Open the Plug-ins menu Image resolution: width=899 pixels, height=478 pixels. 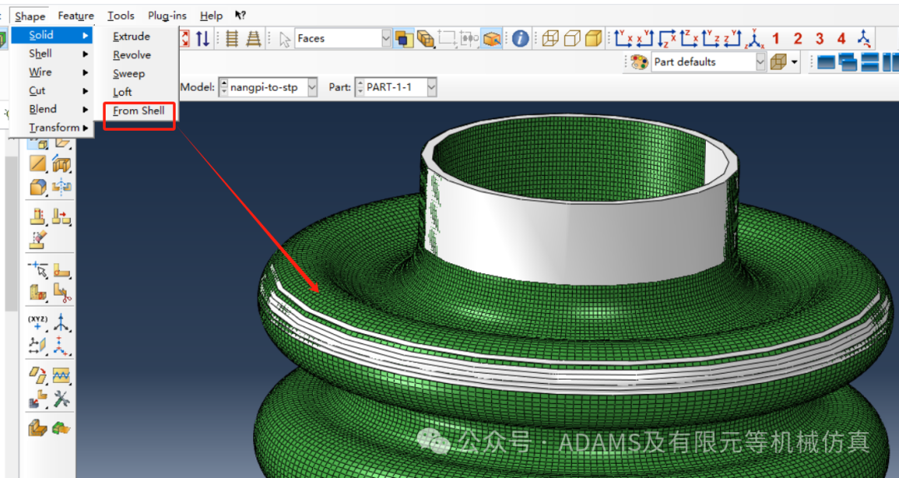tap(166, 16)
